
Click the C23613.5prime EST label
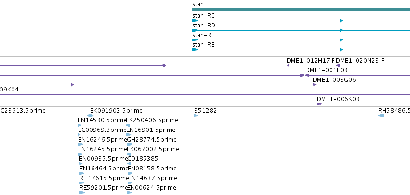23,111
